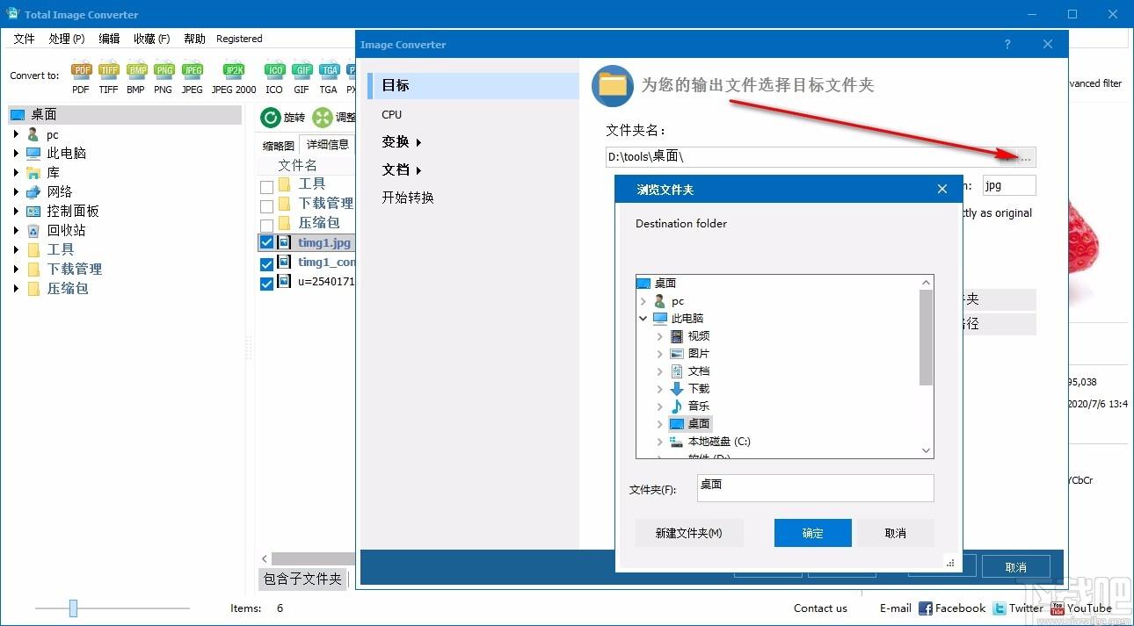Open Facebook link icon in status bar
Screen dimensions: 1134x626
[x=925, y=608]
